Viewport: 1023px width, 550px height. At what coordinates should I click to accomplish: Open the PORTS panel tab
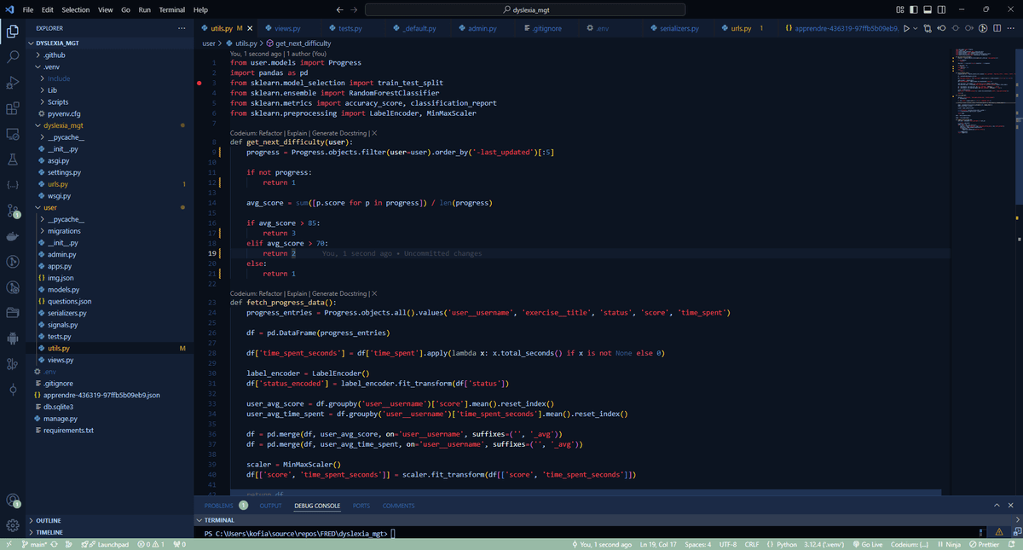361,506
